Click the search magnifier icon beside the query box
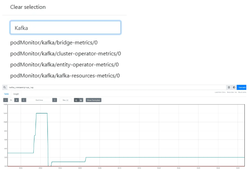The width and height of the screenshot is (249, 169). (5, 87)
